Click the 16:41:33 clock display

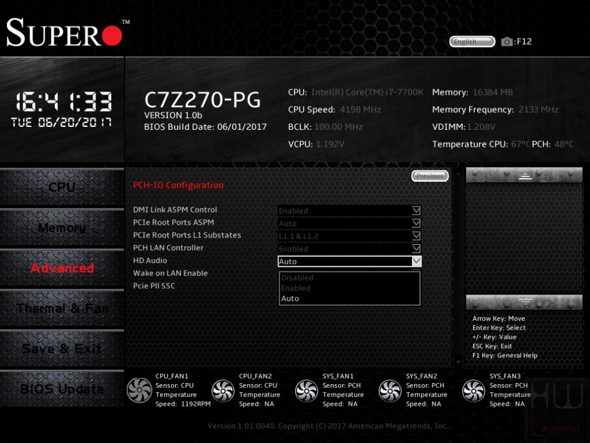click(x=63, y=102)
